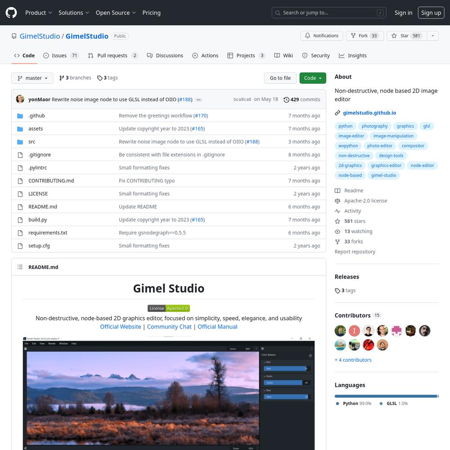
Task: Click the languages bar
Action: pos(387,396)
